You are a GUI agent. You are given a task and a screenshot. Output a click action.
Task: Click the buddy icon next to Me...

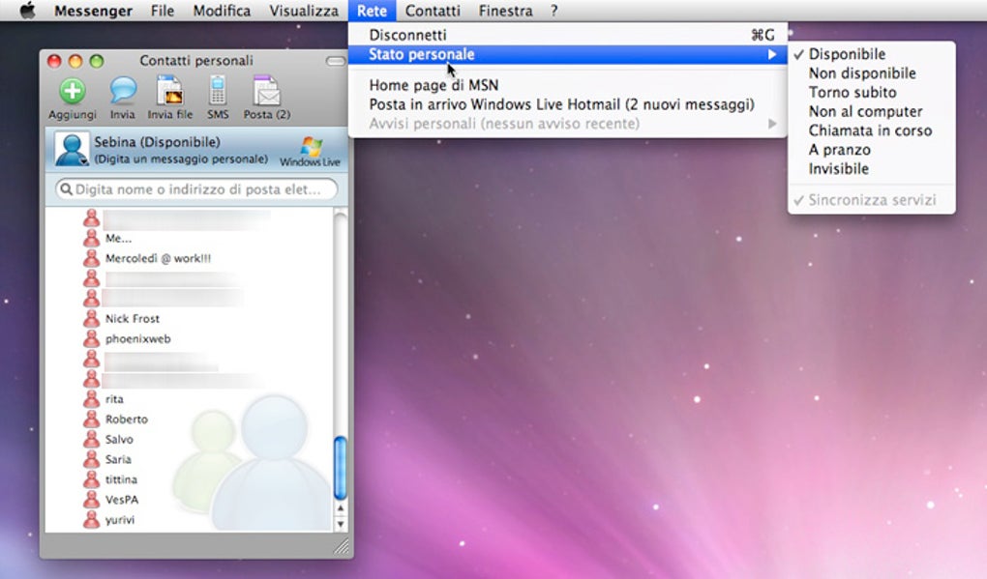[x=92, y=238]
